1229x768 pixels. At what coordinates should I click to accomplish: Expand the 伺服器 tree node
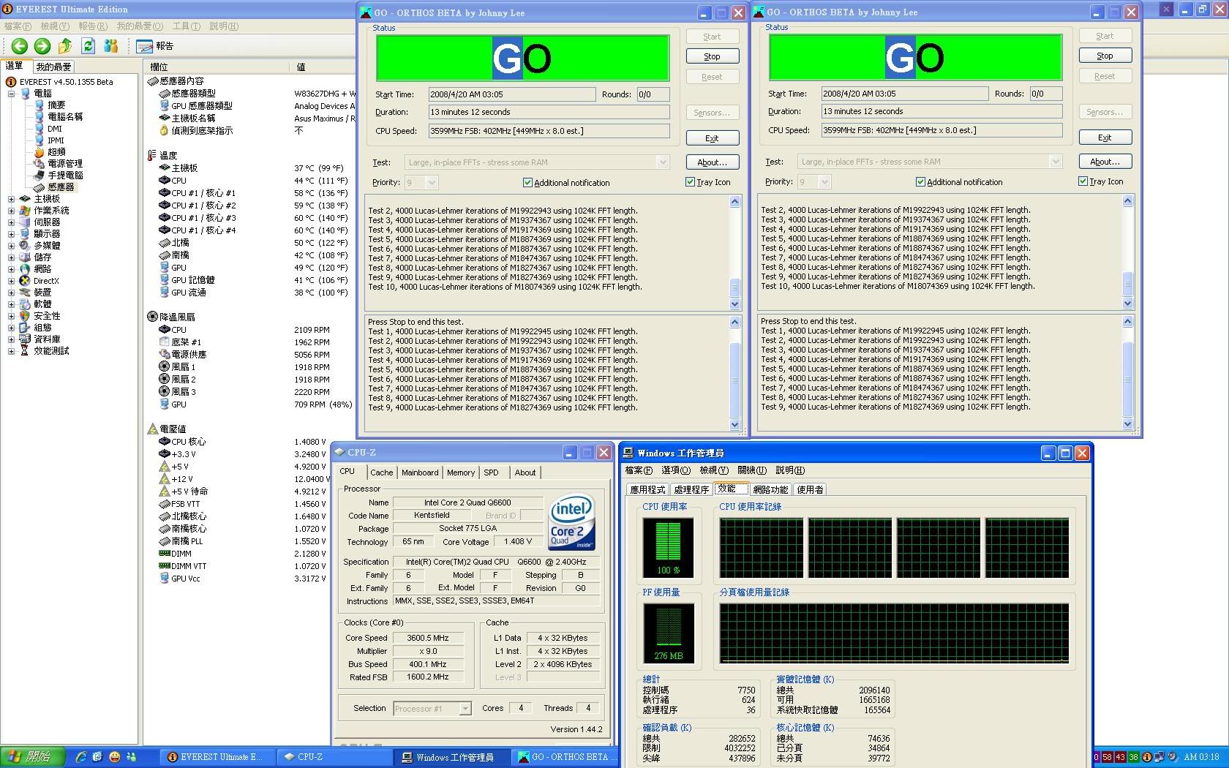pos(11,222)
